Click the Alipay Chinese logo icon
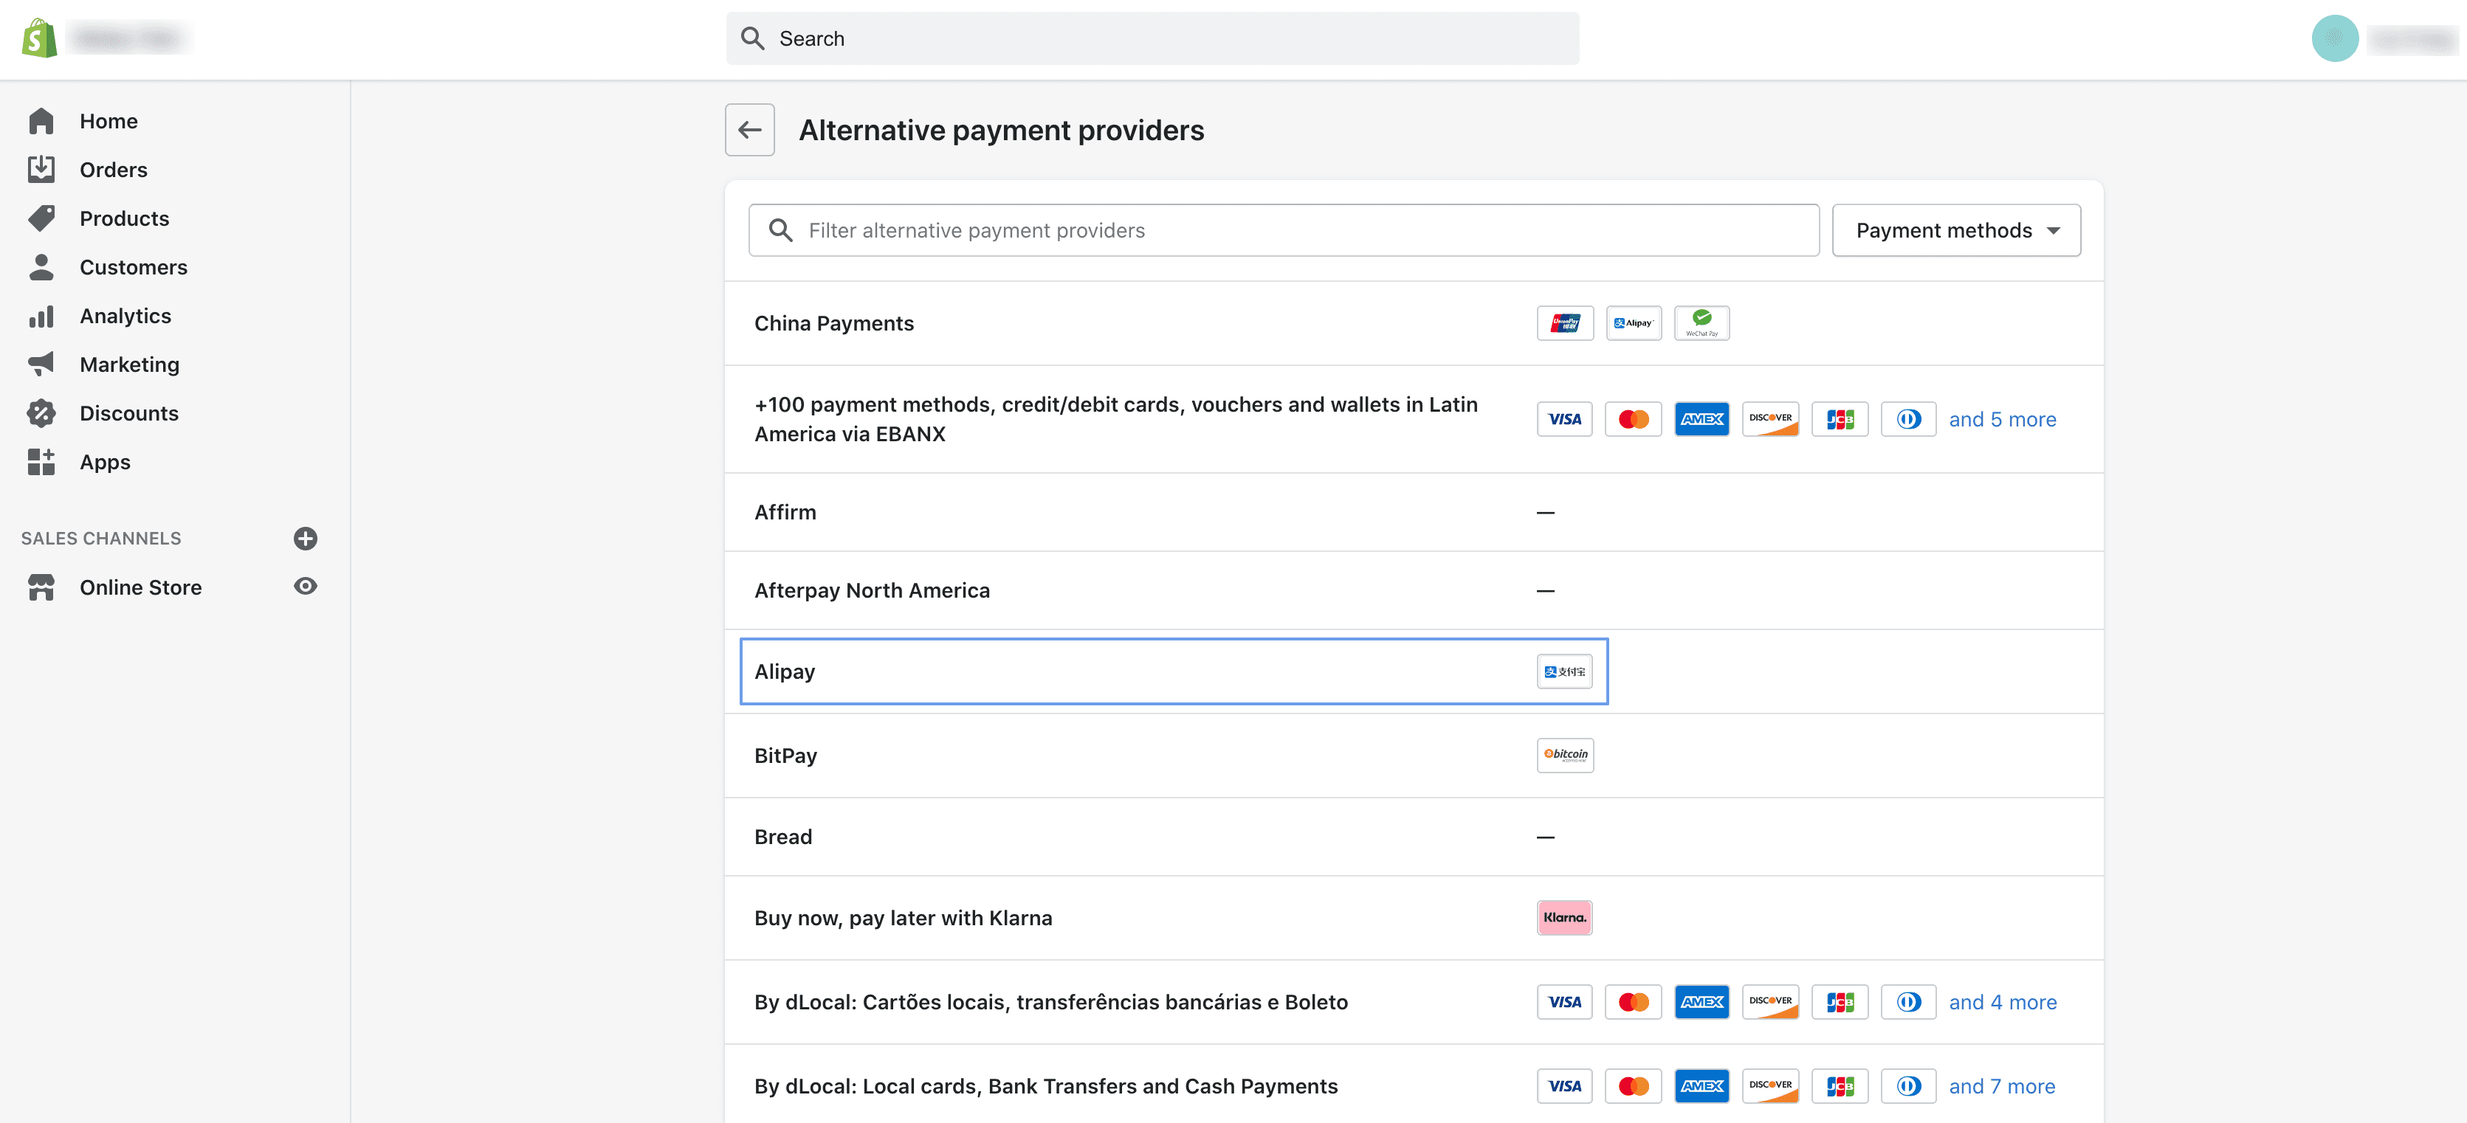 coord(1565,672)
